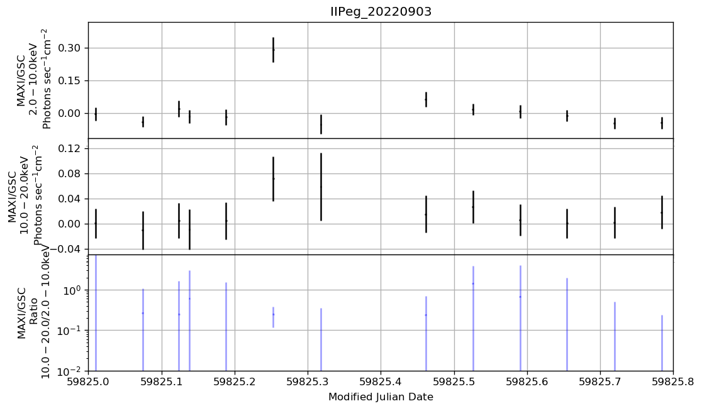Select the top-panel data point near 59825.46
The height and width of the screenshot is (411, 702).
426,100
